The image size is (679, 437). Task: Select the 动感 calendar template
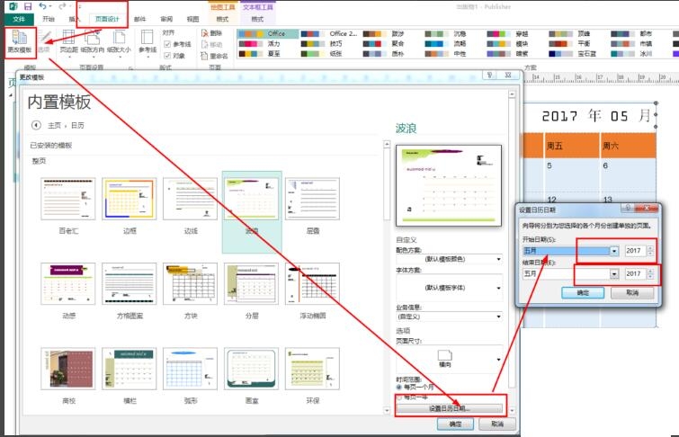coord(68,290)
